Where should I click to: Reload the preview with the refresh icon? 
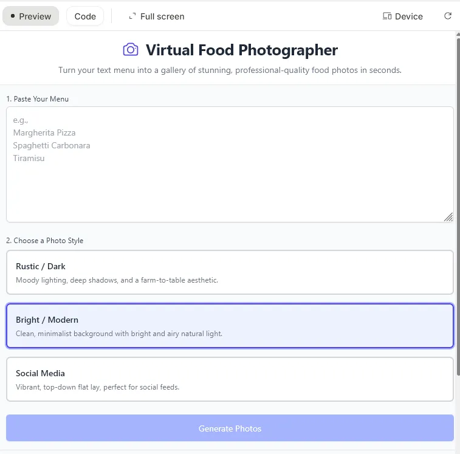448,16
